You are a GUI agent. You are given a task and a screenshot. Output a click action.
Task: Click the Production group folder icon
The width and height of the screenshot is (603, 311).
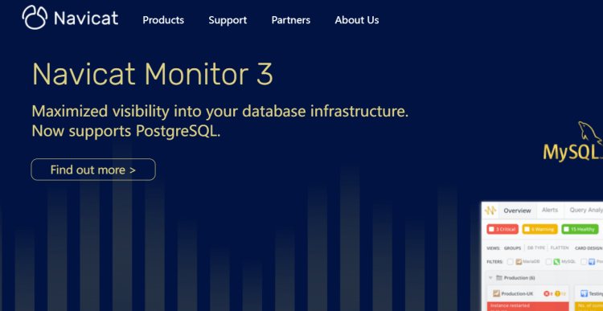[499, 277]
